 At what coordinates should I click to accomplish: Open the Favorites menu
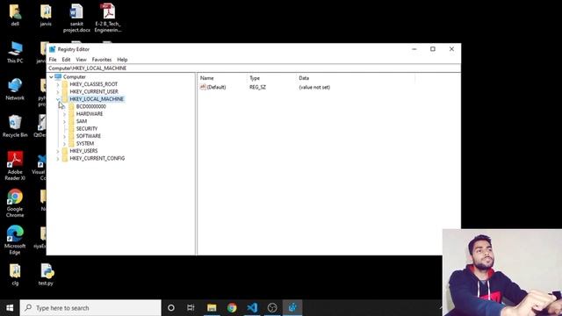tap(102, 60)
